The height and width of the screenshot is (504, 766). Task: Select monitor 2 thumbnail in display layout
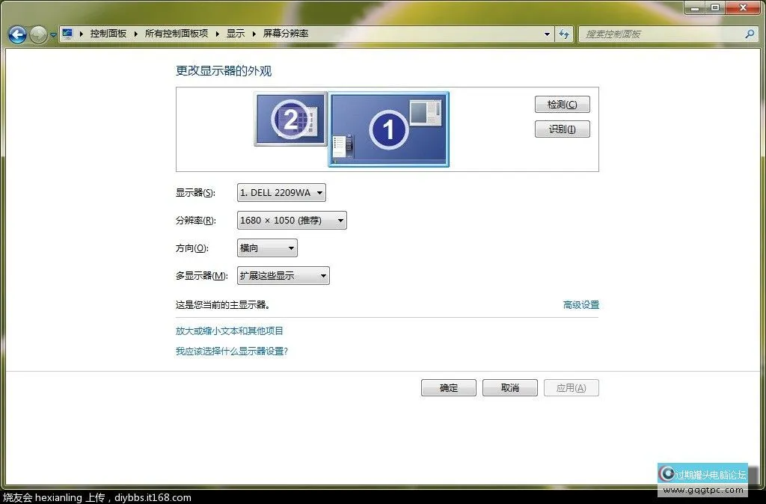click(290, 119)
